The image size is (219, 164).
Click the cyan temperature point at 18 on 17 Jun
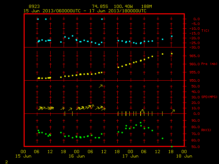tap(172, 36)
